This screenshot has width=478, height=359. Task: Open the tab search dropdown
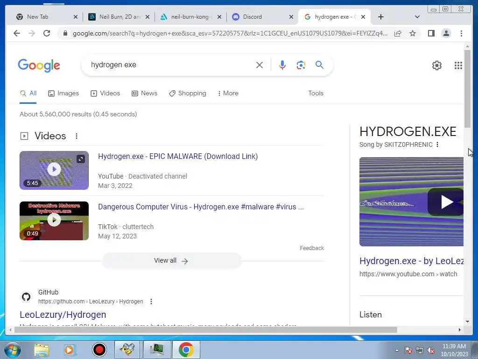point(417,17)
